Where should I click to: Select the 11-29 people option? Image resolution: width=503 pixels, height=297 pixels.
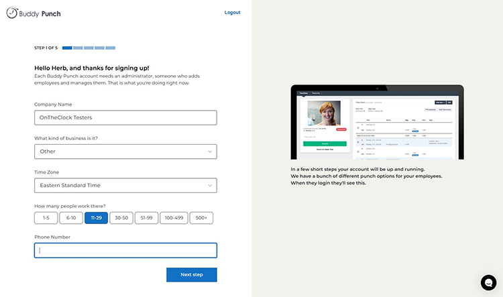[96, 218]
